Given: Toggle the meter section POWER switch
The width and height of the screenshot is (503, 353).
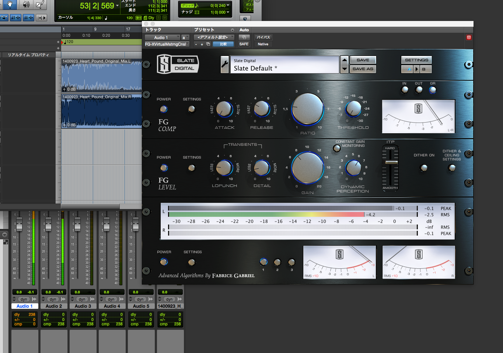Looking at the screenshot, I should [164, 262].
